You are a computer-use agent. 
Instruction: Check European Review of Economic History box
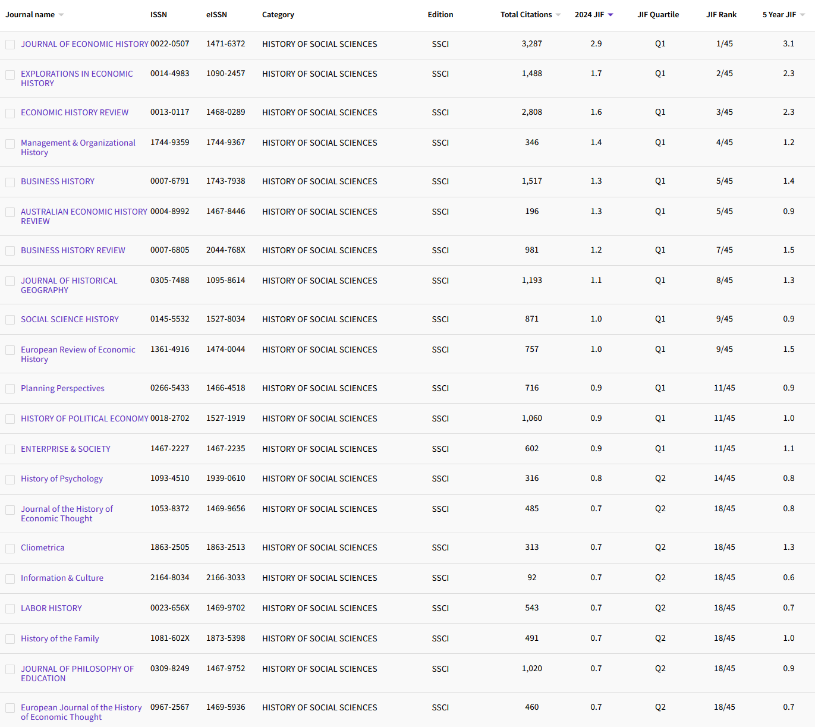pyautogui.click(x=10, y=350)
